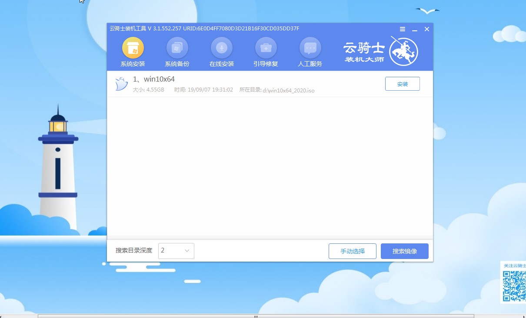Viewport: 526px width, 318px height.
Task: Start 搜索镜像 image search
Action: point(404,251)
